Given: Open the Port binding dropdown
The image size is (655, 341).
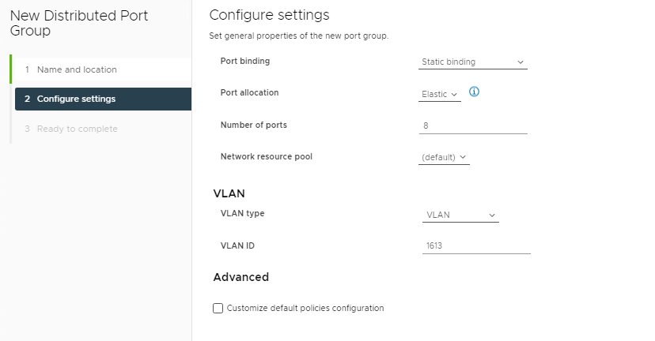Looking at the screenshot, I should pyautogui.click(x=472, y=62).
